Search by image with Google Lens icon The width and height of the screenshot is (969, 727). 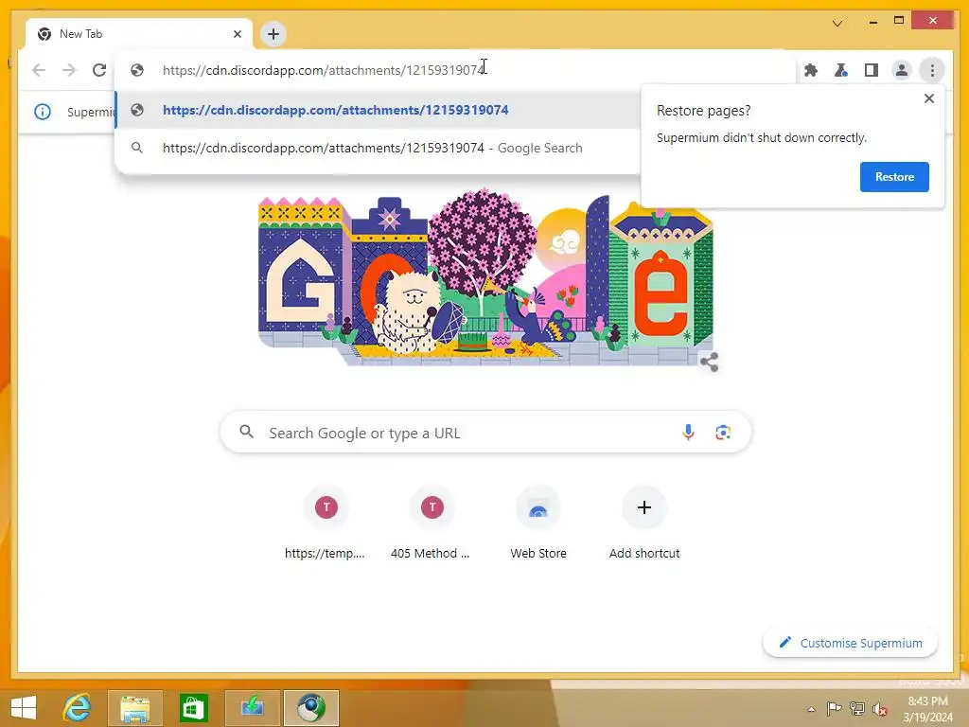pyautogui.click(x=723, y=432)
